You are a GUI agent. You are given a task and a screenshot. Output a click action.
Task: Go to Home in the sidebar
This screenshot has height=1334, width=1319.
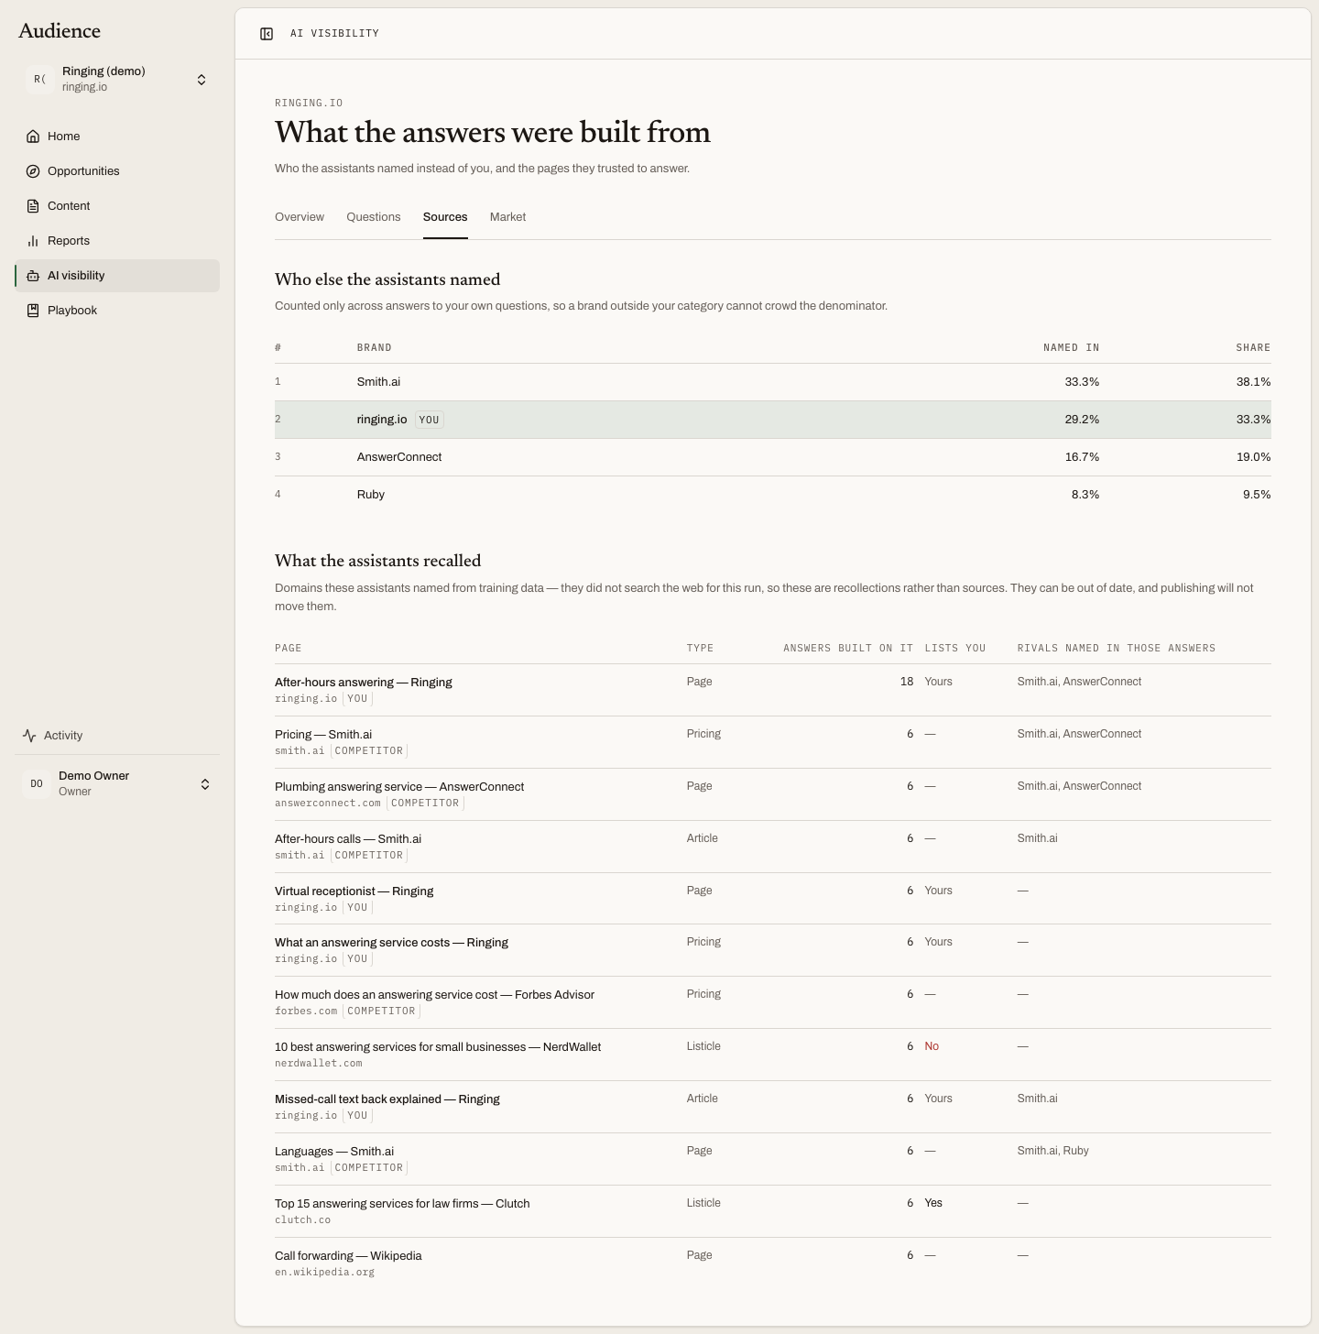117,137
